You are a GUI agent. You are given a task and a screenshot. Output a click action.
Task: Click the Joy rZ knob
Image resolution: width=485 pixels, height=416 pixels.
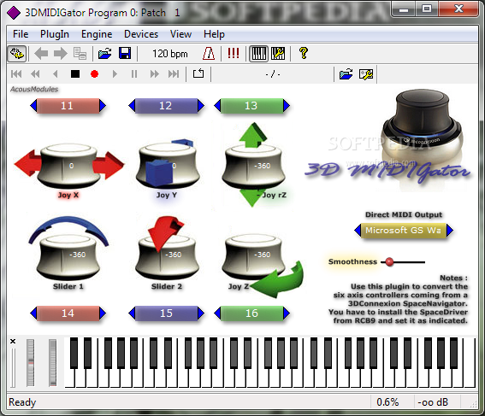tap(253, 167)
